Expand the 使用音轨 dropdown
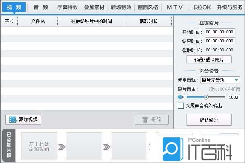 point(220,80)
